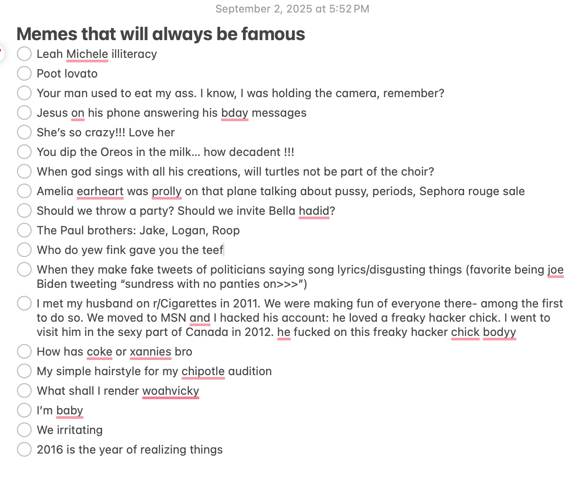584x491 pixels.
Task: Check the r/Cigarettes husband story item
Action: click(x=24, y=303)
